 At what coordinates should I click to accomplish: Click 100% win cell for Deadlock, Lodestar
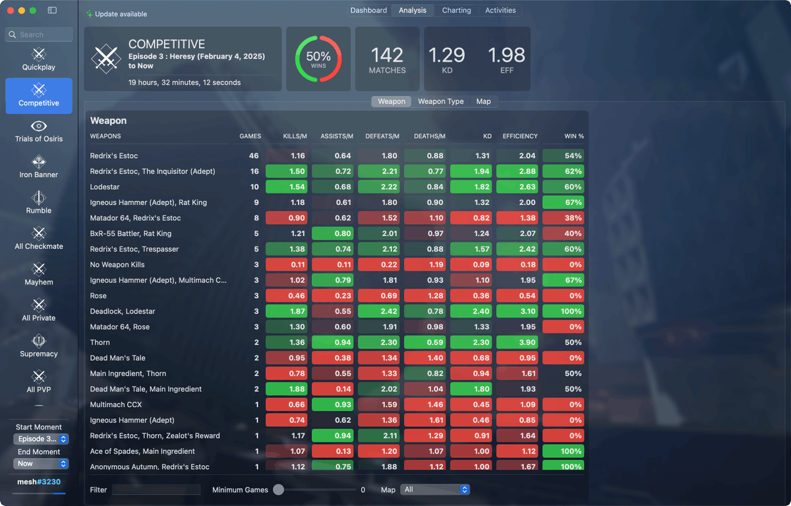563,311
